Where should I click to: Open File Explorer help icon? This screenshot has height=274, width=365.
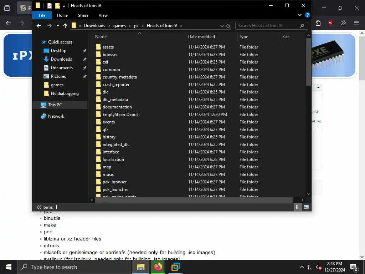(x=307, y=15)
